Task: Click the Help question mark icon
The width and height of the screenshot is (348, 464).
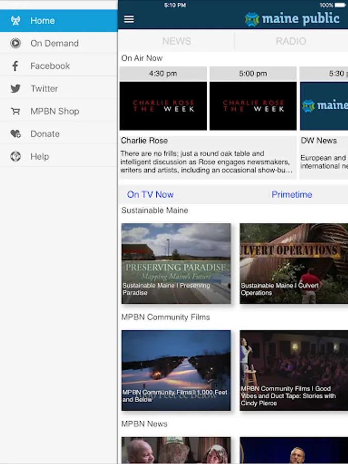Action: 15,157
